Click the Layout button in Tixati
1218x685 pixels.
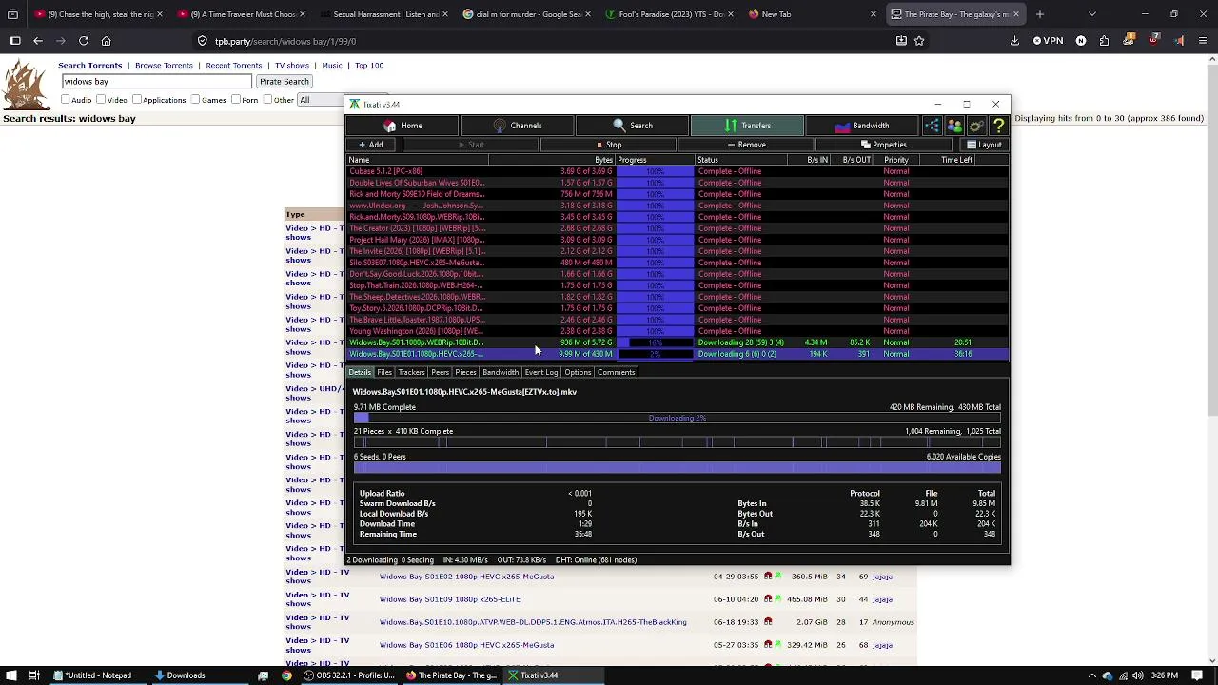[984, 145]
